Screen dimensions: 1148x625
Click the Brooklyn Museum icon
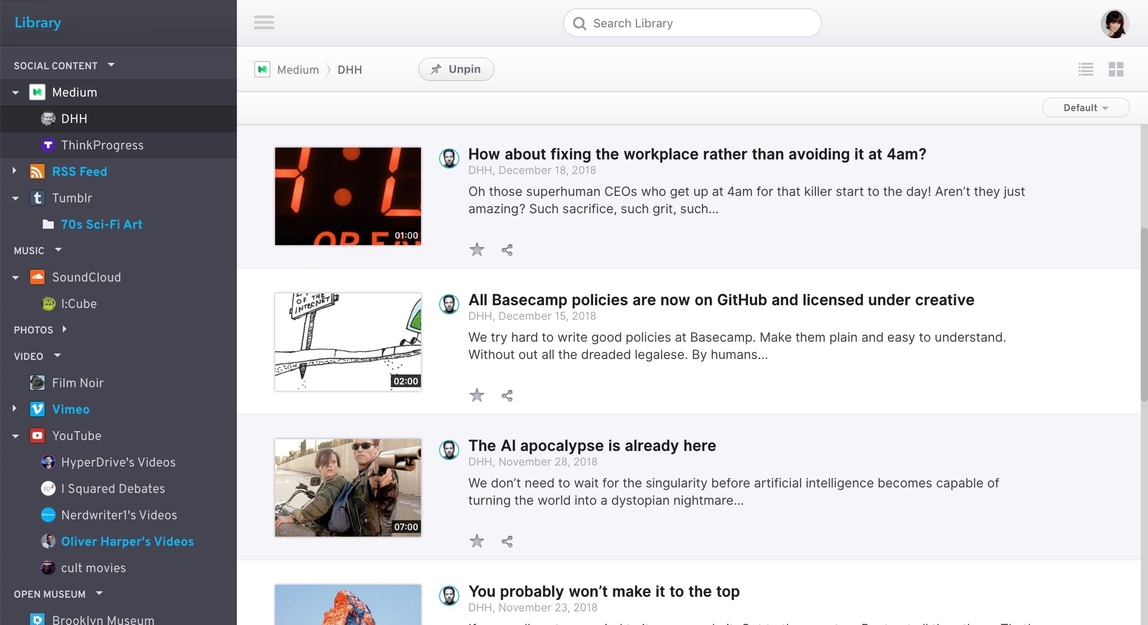37,619
